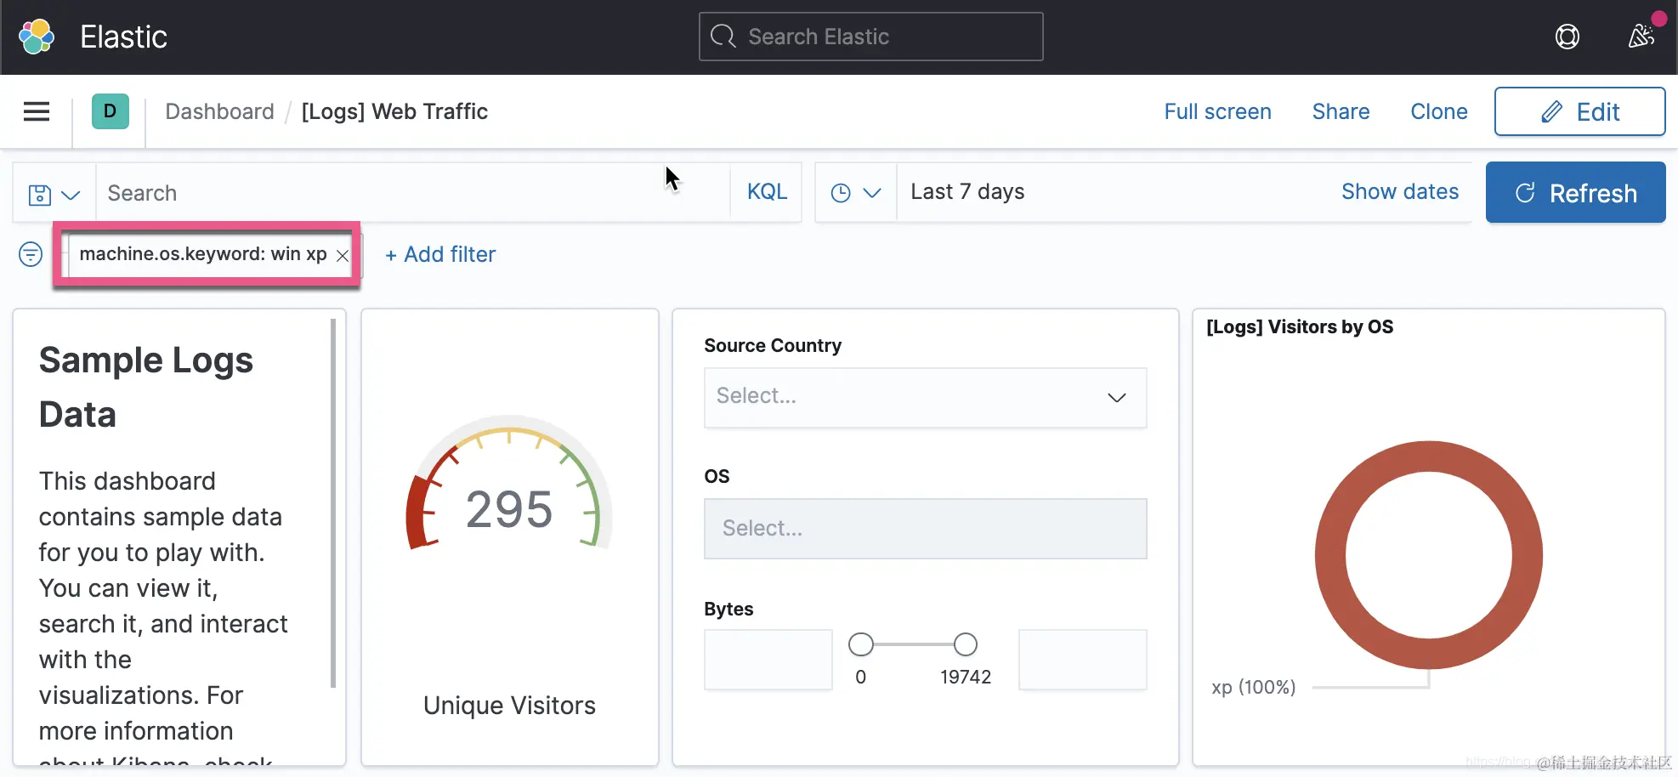
Task: Click the [Logs] Visitors by OS title
Action: [x=1300, y=327]
